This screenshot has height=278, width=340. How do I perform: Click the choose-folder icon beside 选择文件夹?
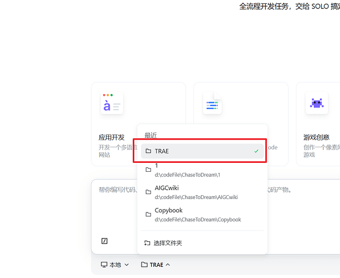147,243
